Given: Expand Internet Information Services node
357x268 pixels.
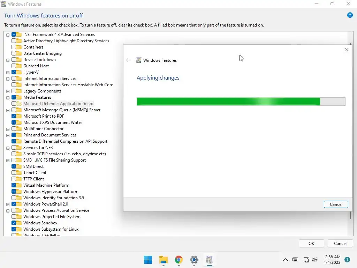Looking at the screenshot, I should [x=8, y=79].
